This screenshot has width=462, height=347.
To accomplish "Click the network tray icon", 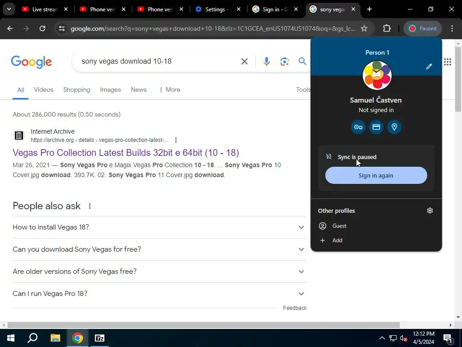I will [x=393, y=338].
